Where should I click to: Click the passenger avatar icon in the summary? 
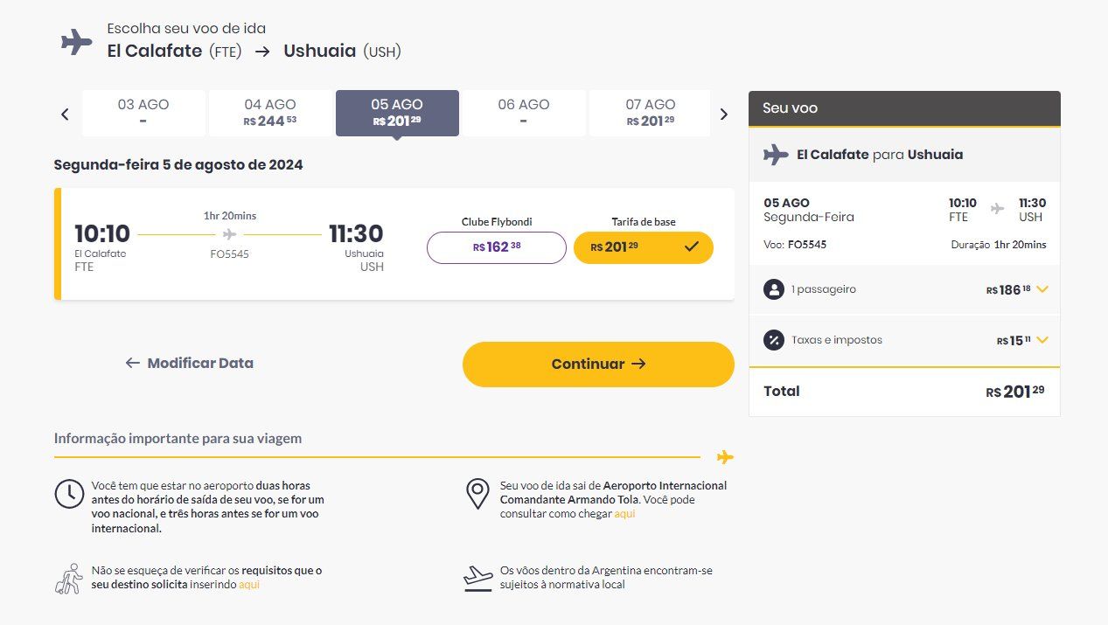[x=773, y=289]
